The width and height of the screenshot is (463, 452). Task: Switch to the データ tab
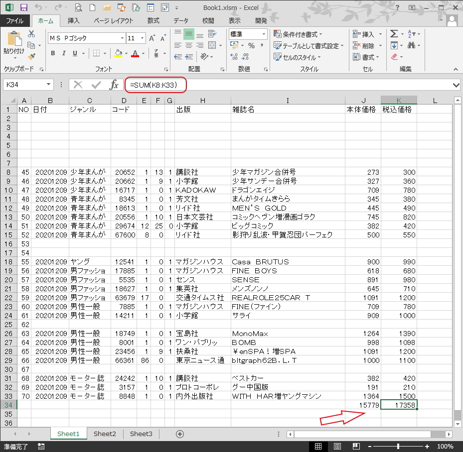181,20
